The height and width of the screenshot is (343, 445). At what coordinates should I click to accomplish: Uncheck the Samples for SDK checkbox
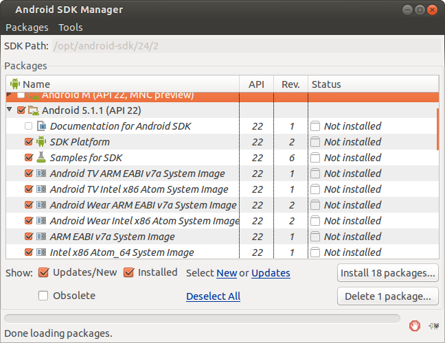(x=29, y=157)
